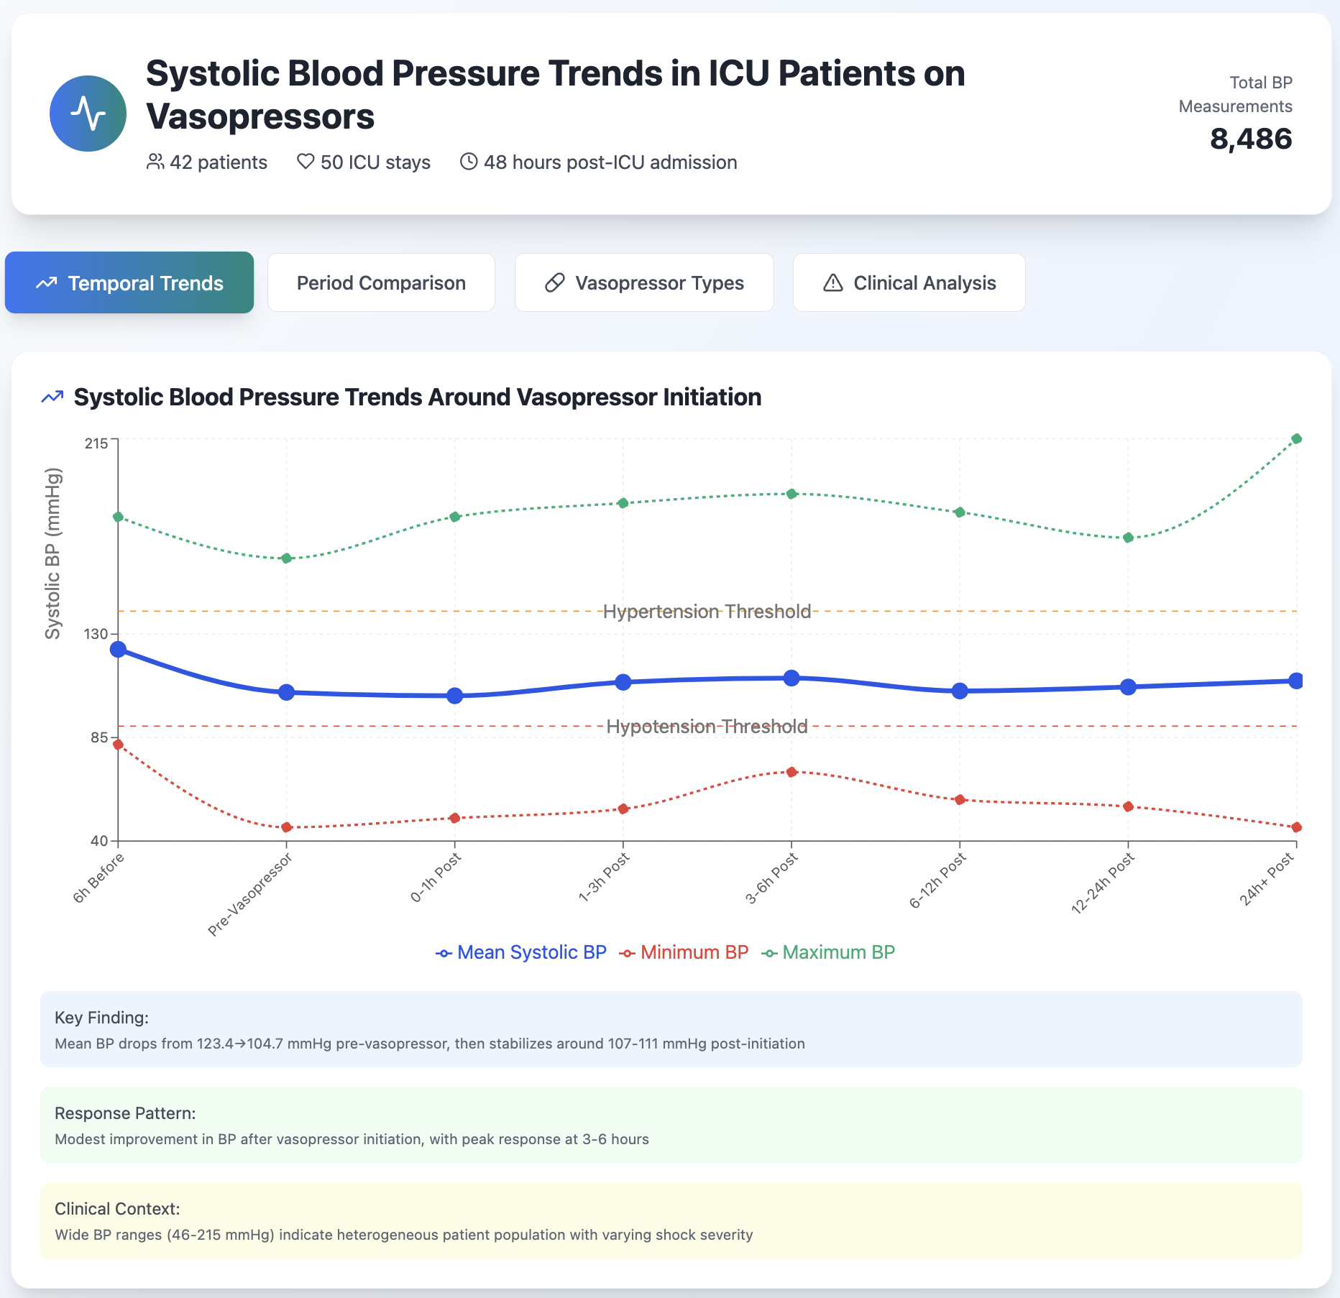Click the heartbeat pulse logo icon
The width and height of the screenshot is (1340, 1298).
point(88,114)
